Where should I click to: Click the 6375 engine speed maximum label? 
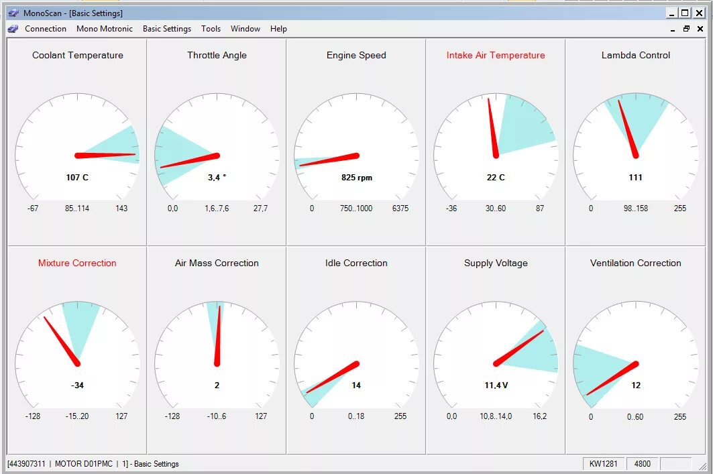[400, 209]
